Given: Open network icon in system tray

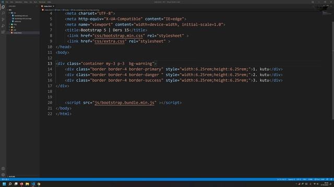Looking at the screenshot, I should click(315, 184).
